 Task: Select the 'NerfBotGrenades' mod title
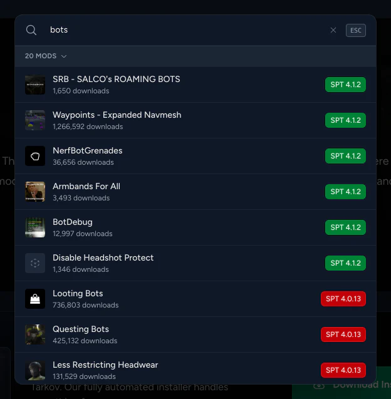87,150
